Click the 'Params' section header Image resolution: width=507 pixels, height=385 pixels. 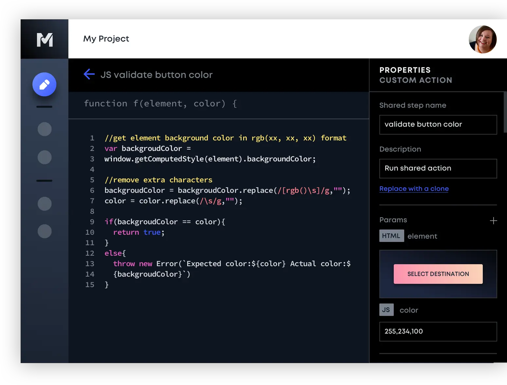tap(393, 220)
